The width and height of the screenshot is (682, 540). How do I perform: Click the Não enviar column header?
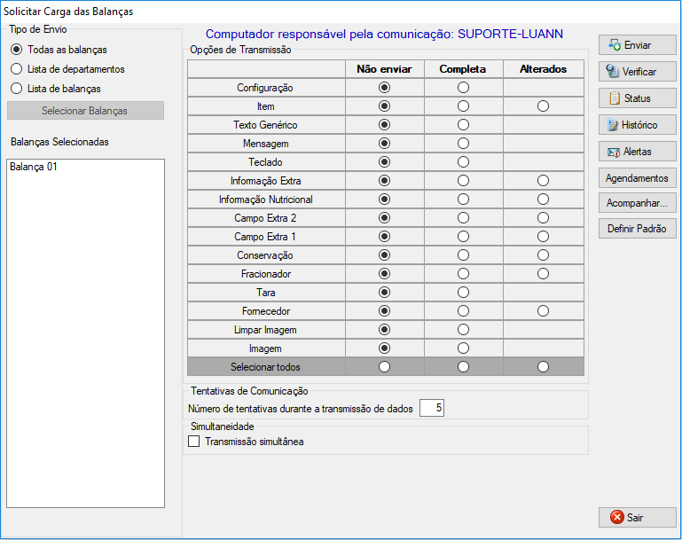385,69
